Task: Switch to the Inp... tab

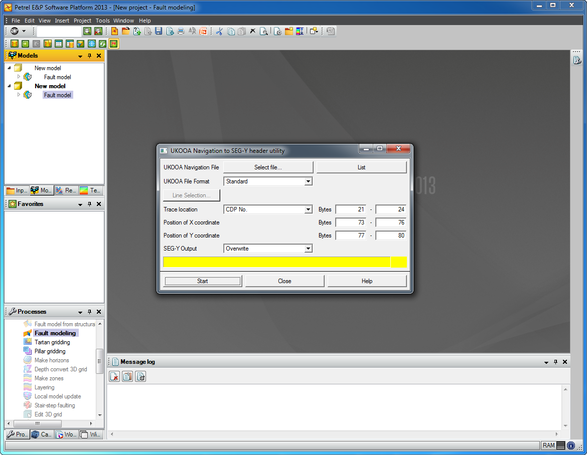Action: [x=17, y=190]
